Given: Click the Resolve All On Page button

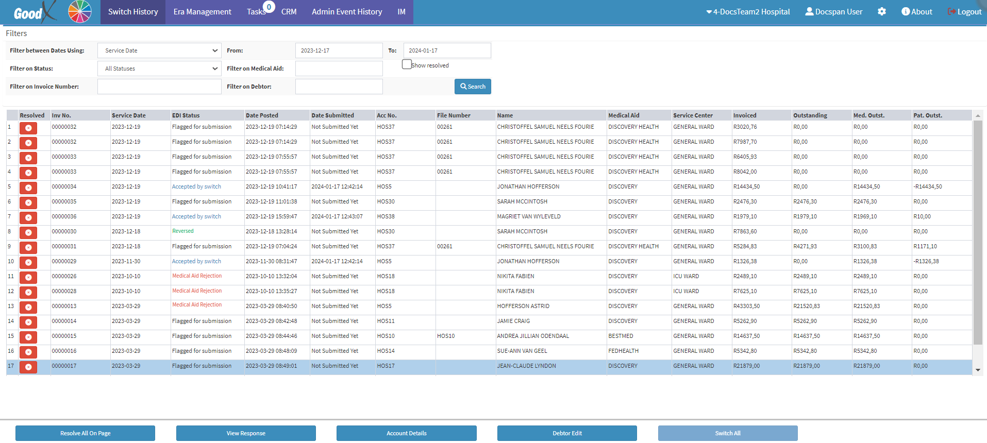Looking at the screenshot, I should coord(85,433).
